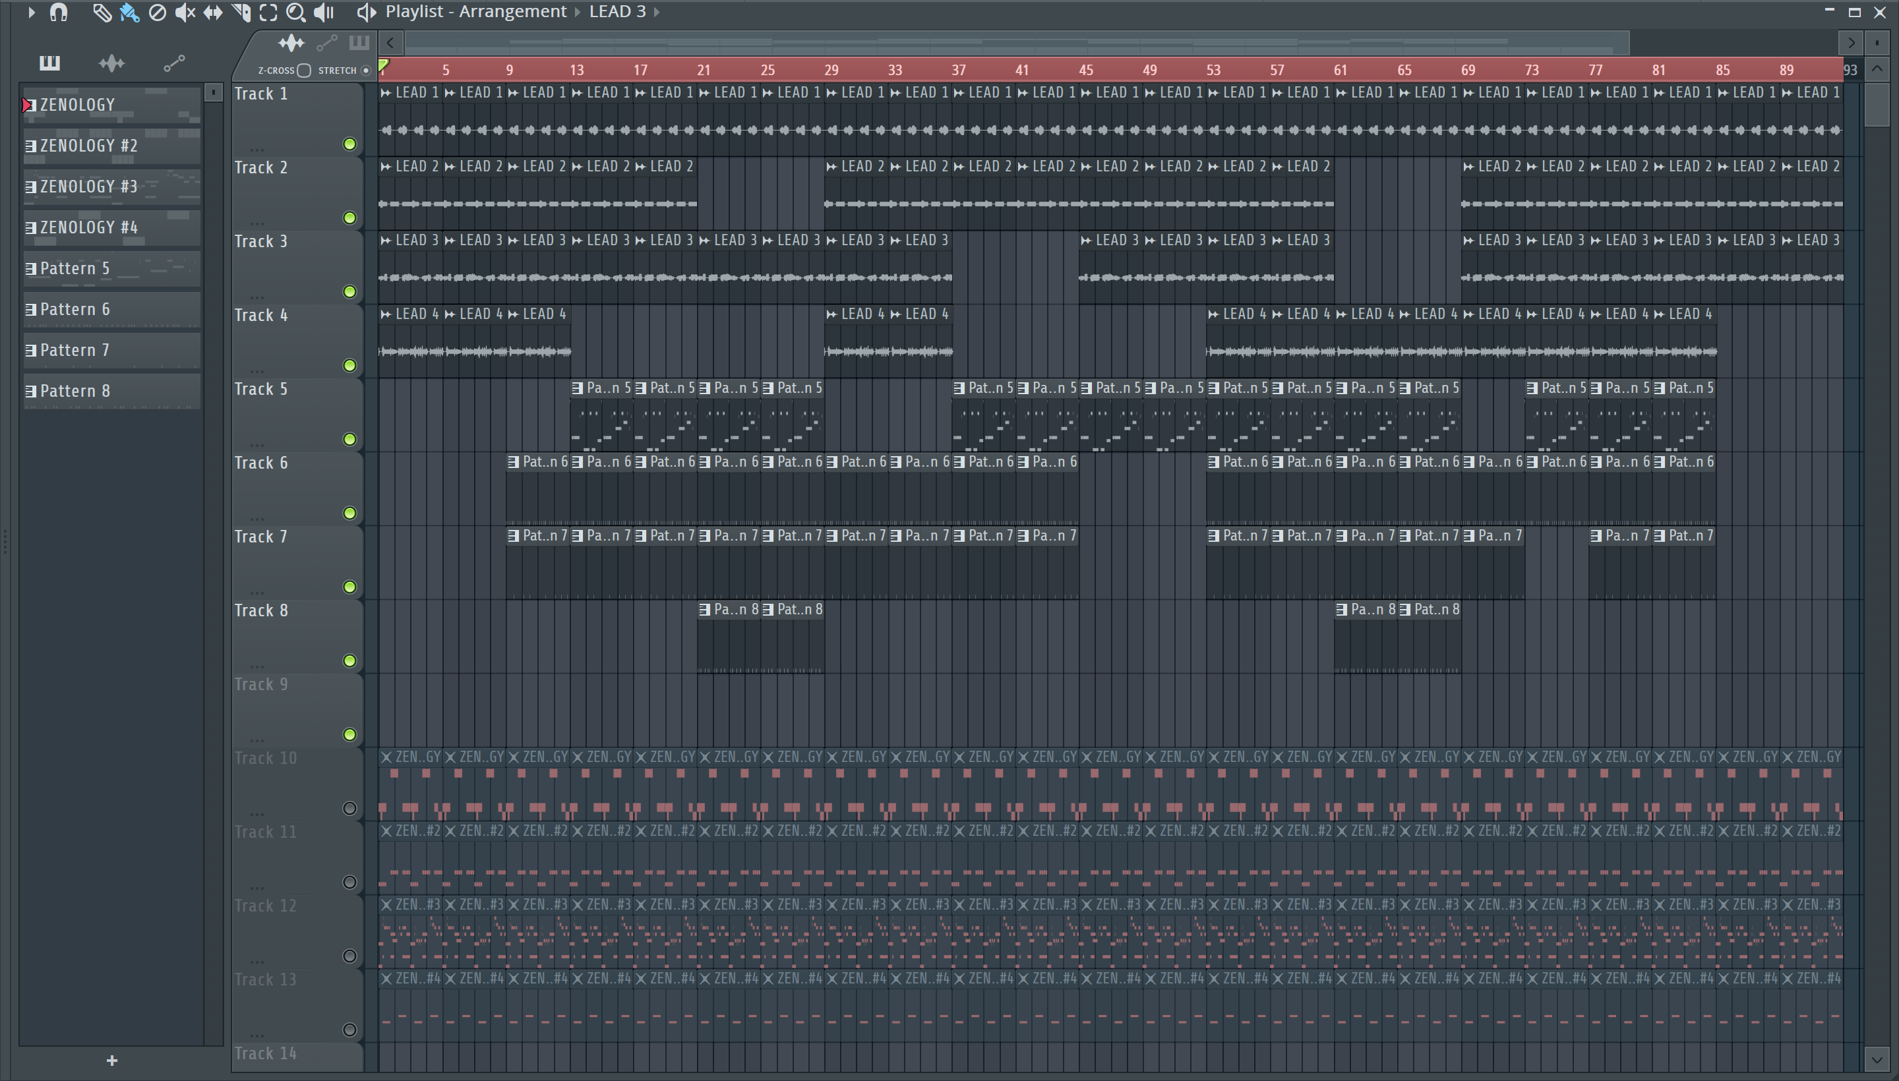This screenshot has width=1899, height=1081.
Task: Click the timeline scroll left arrow
Action: click(x=390, y=43)
